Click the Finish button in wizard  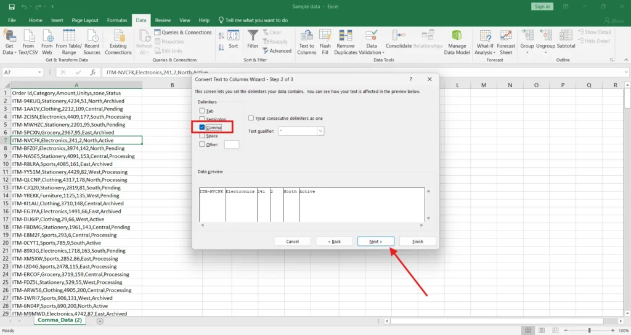(417, 242)
